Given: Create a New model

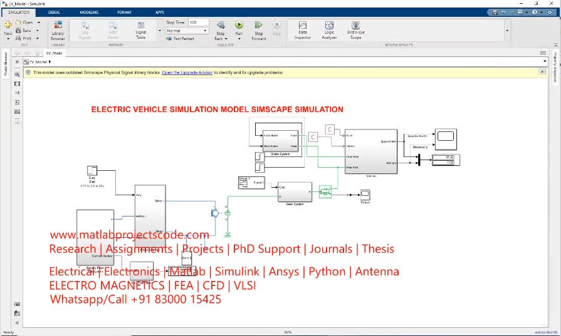Looking at the screenshot, I should pyautogui.click(x=8, y=28).
